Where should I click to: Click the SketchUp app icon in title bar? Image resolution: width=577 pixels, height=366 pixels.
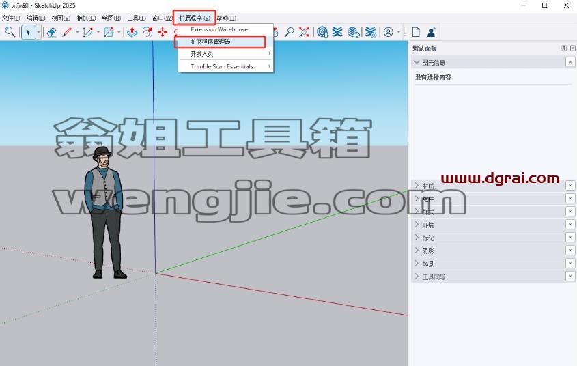coord(5,5)
